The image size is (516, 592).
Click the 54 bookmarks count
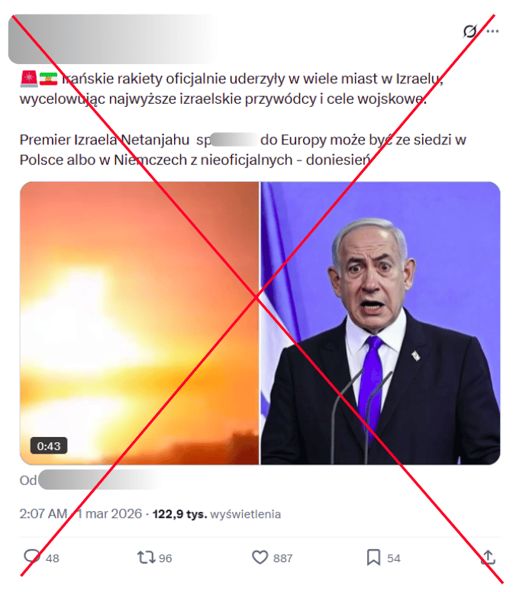click(x=394, y=558)
